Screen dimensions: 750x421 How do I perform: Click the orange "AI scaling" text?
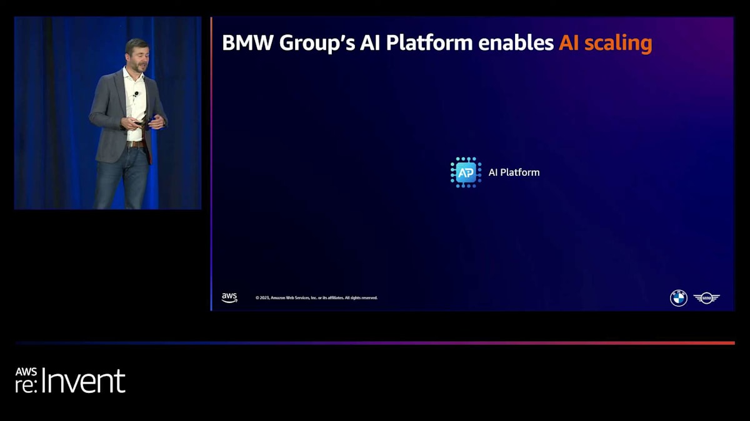coord(605,42)
